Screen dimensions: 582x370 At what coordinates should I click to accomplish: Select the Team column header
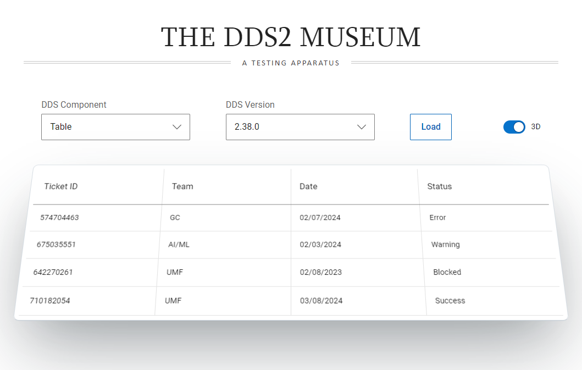point(182,186)
